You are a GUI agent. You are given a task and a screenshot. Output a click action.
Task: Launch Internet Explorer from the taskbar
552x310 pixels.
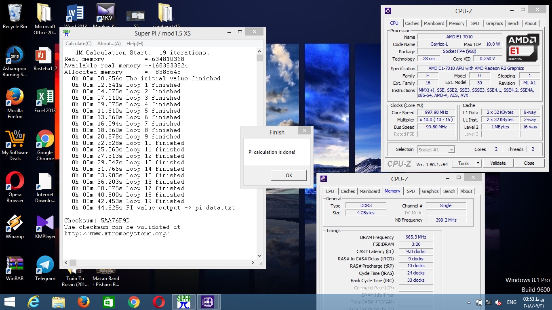34,302
